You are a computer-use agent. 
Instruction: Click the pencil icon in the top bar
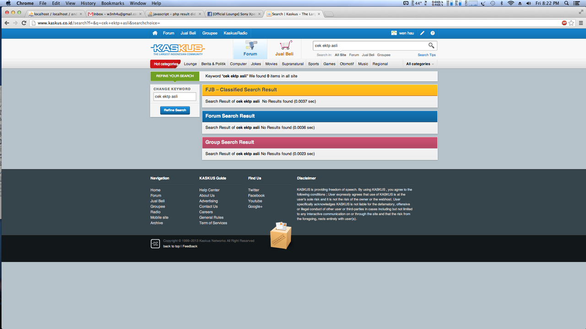pos(422,33)
